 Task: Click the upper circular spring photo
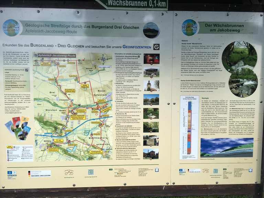click(x=239, y=56)
